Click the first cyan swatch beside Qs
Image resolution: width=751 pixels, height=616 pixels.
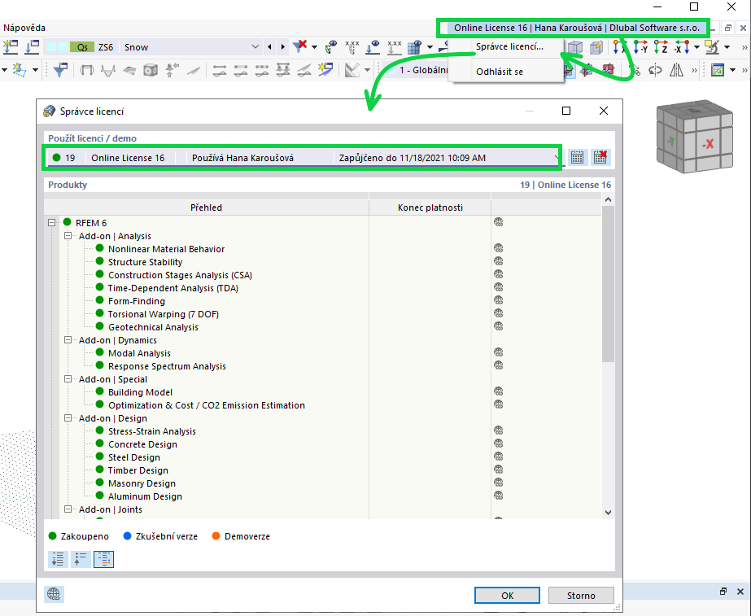click(50, 47)
